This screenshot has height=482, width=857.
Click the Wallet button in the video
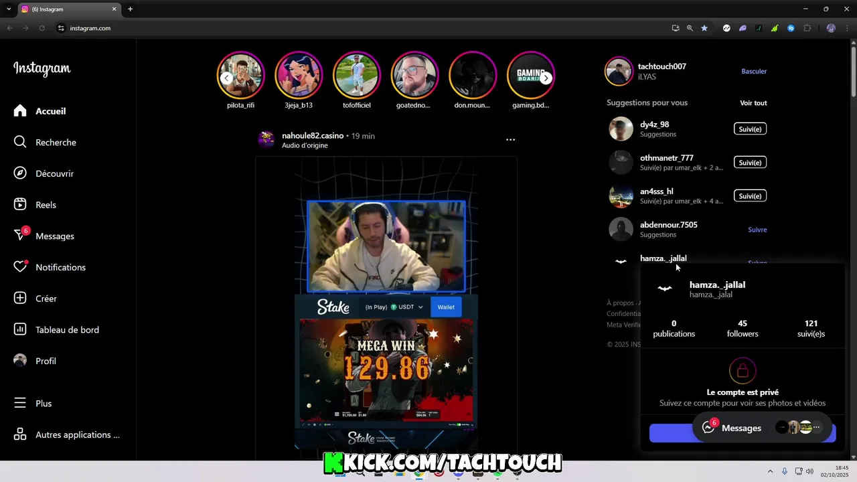point(446,307)
